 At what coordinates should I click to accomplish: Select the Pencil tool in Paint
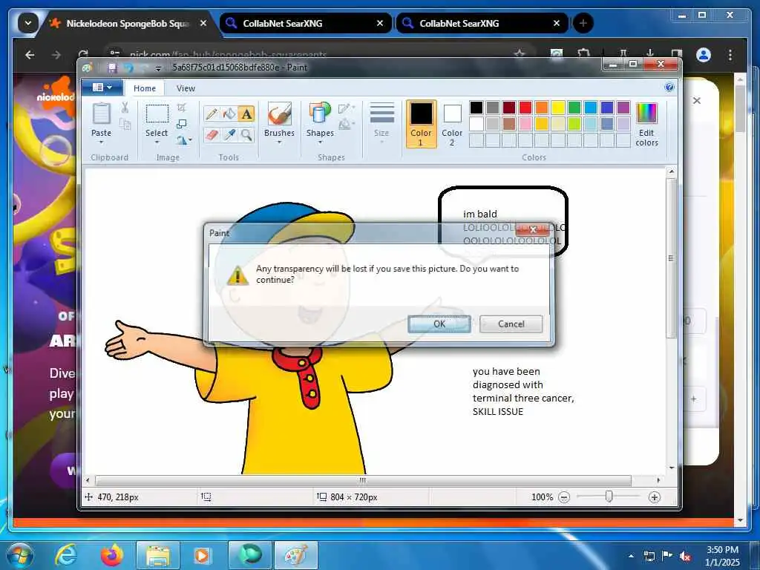[212, 114]
